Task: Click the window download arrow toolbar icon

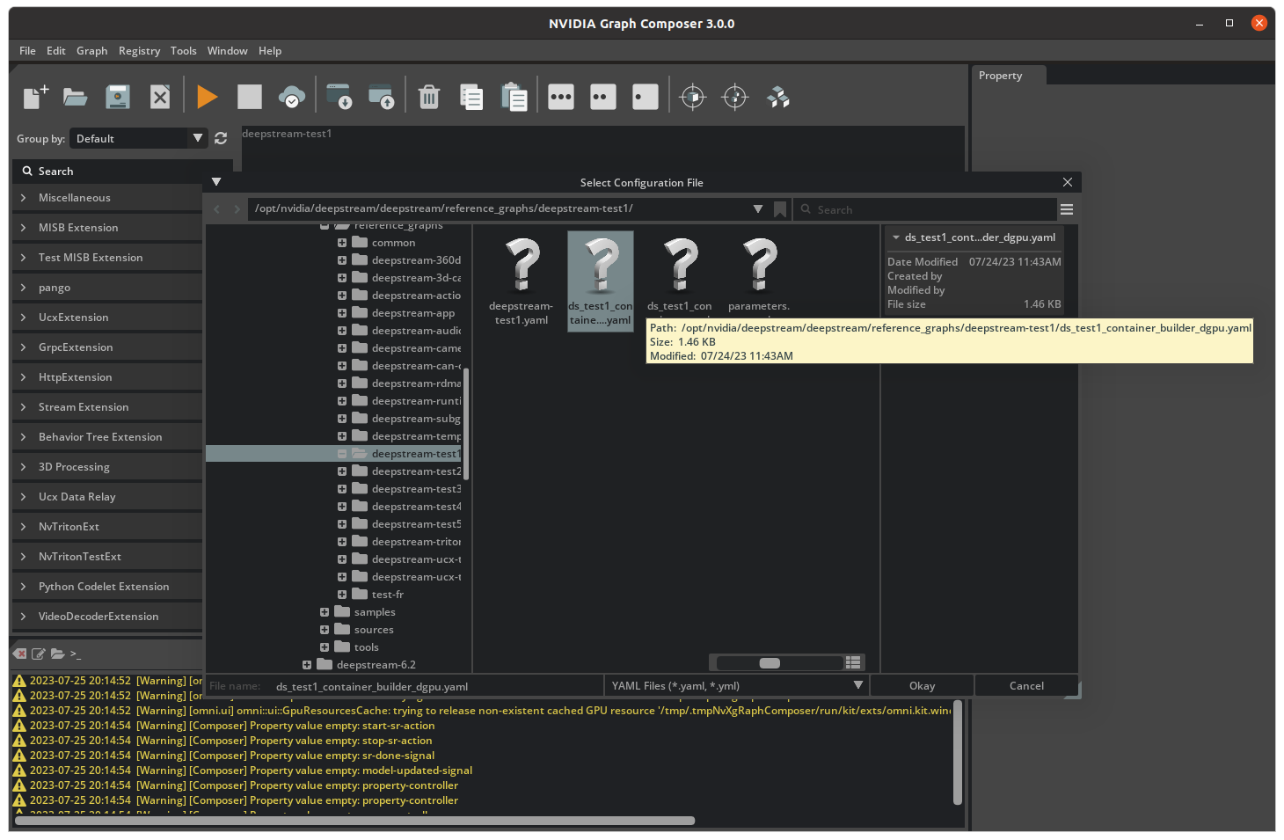Action: click(x=339, y=97)
